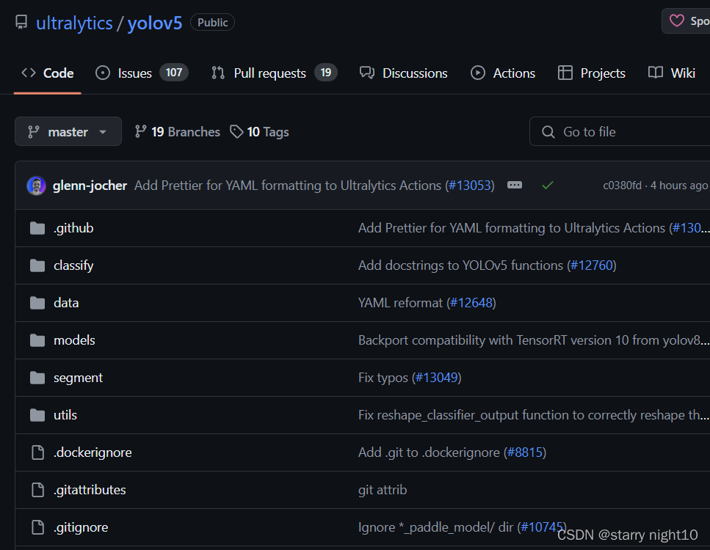This screenshot has width=710, height=550.
Task: Click the Wiki book icon
Action: [656, 73]
